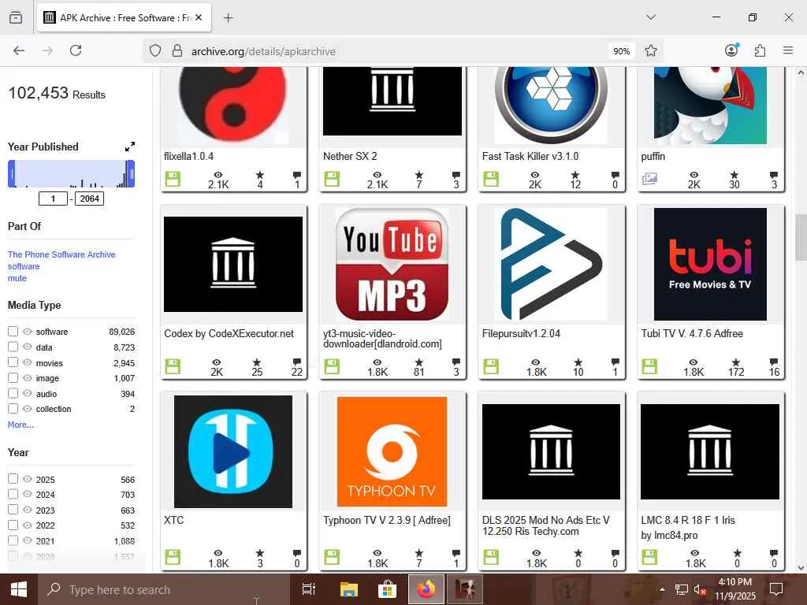Expand the Year Published histogram icon
This screenshot has height=605, width=807.
click(x=130, y=147)
